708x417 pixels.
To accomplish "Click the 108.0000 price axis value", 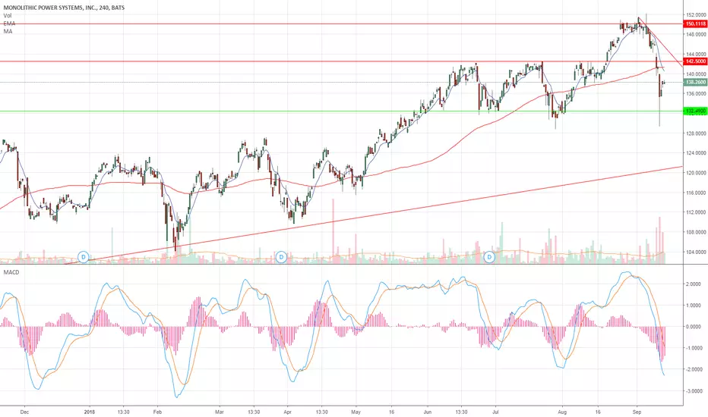I will (x=697, y=232).
